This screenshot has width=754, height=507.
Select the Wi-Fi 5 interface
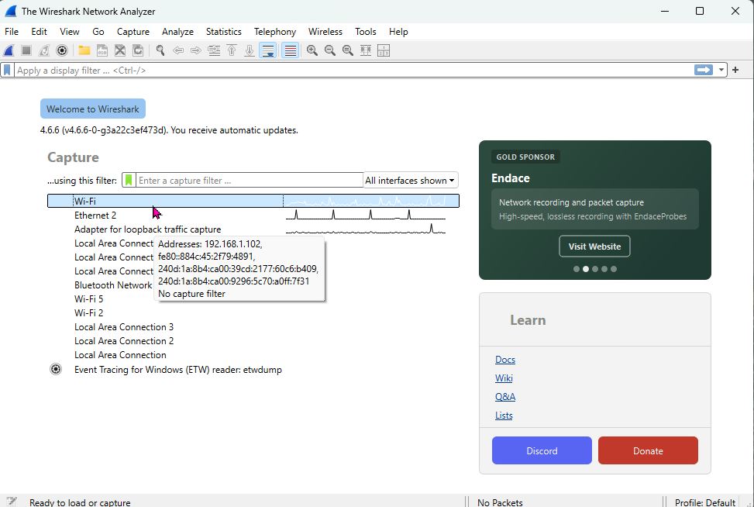[x=253, y=298]
